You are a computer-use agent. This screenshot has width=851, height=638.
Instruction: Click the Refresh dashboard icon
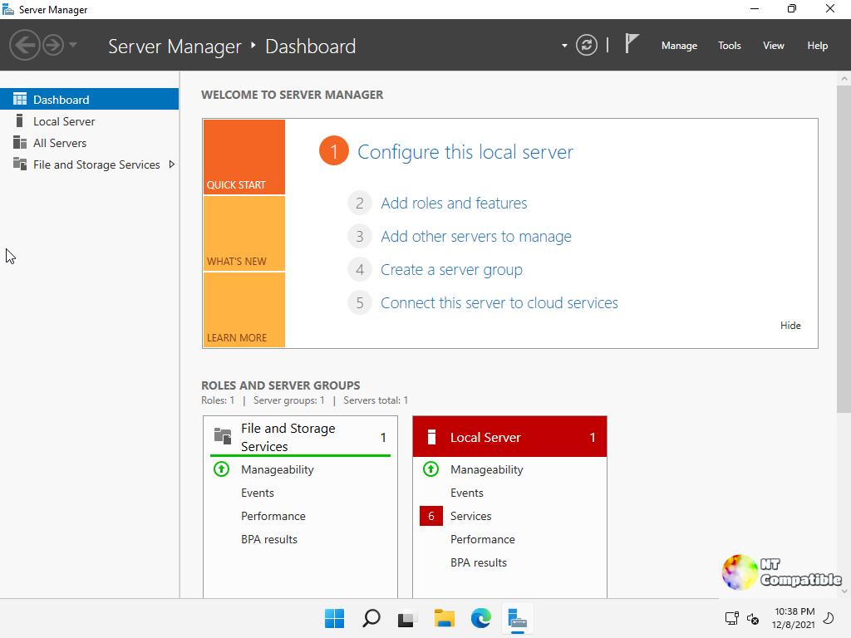point(586,45)
